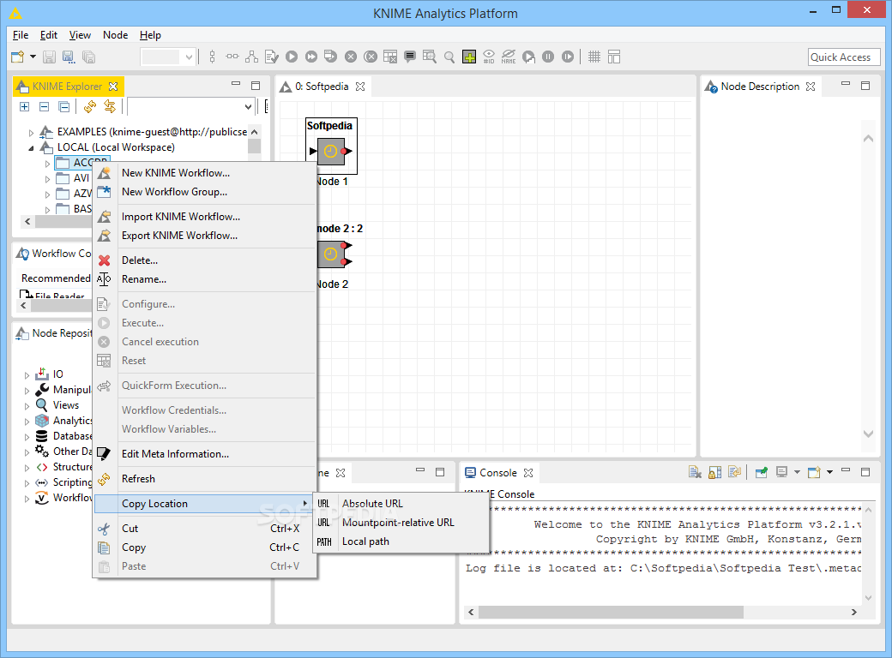The image size is (892, 658).
Task: Click the Save As toolbar icon
Action: pyautogui.click(x=69, y=57)
